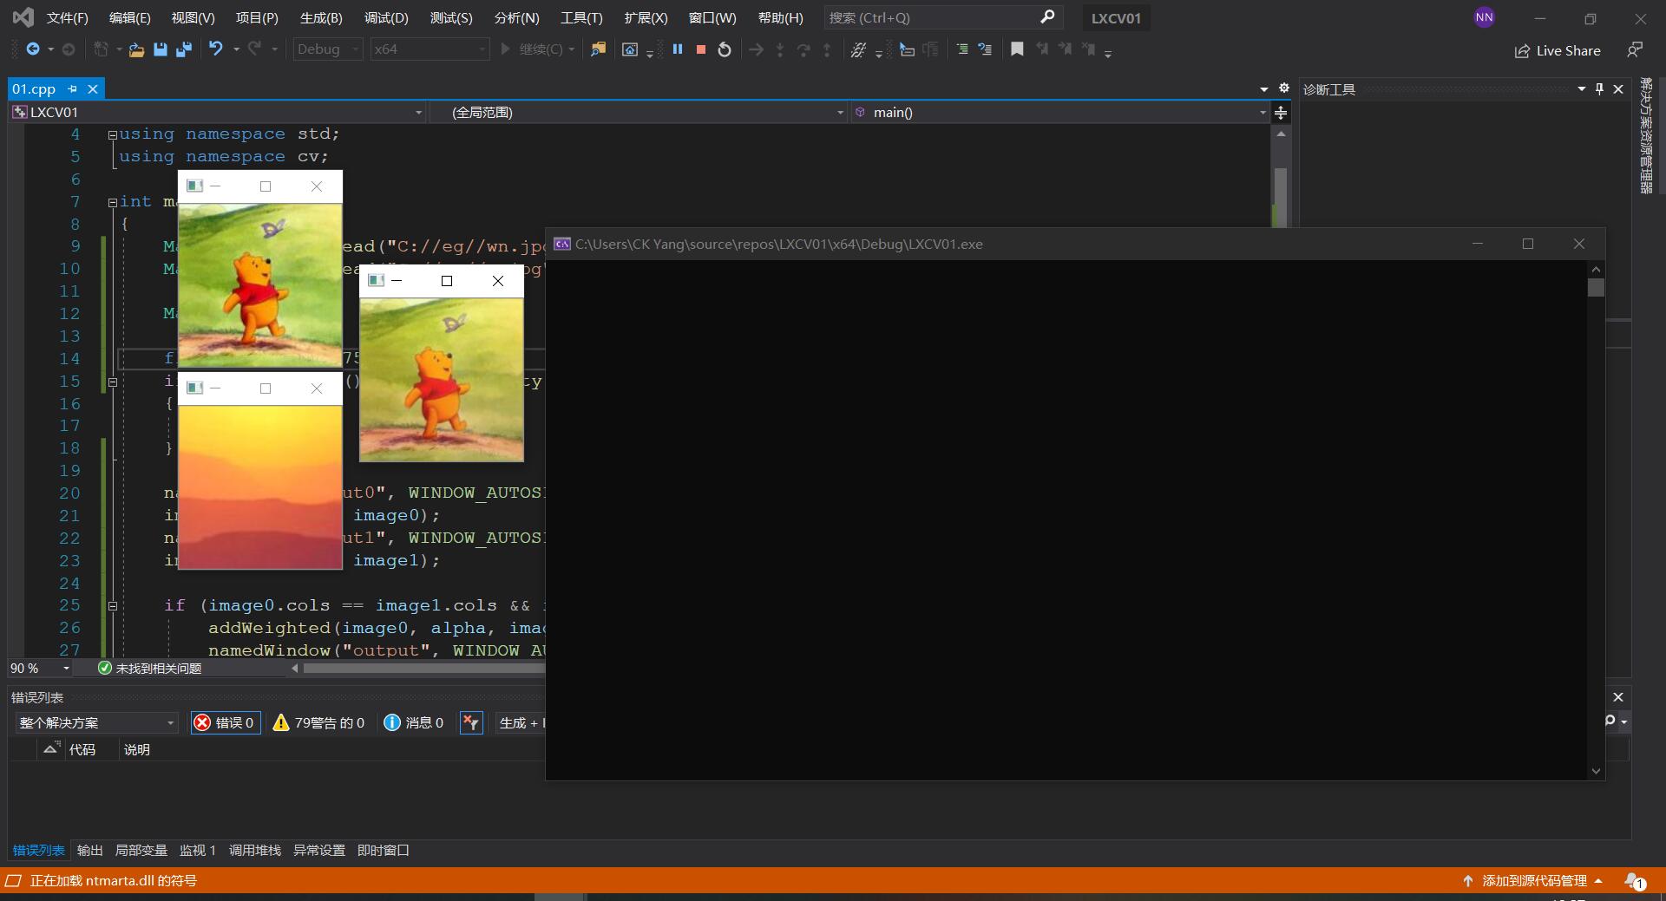Open the main() member dropdown
Screen dimensions: 1666x901
1263,113
